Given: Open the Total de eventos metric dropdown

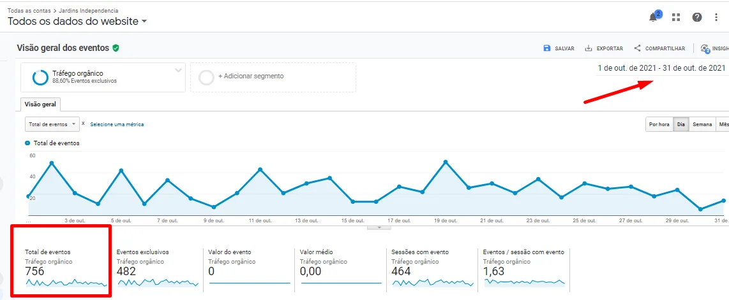Looking at the screenshot, I should [x=52, y=124].
